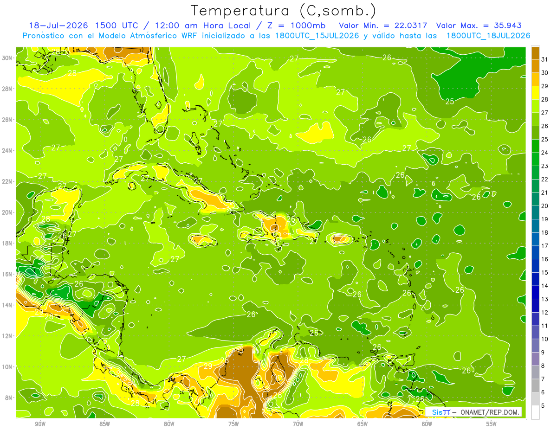Click the '1800UTC_15JUL2026' initialization time

point(317,36)
